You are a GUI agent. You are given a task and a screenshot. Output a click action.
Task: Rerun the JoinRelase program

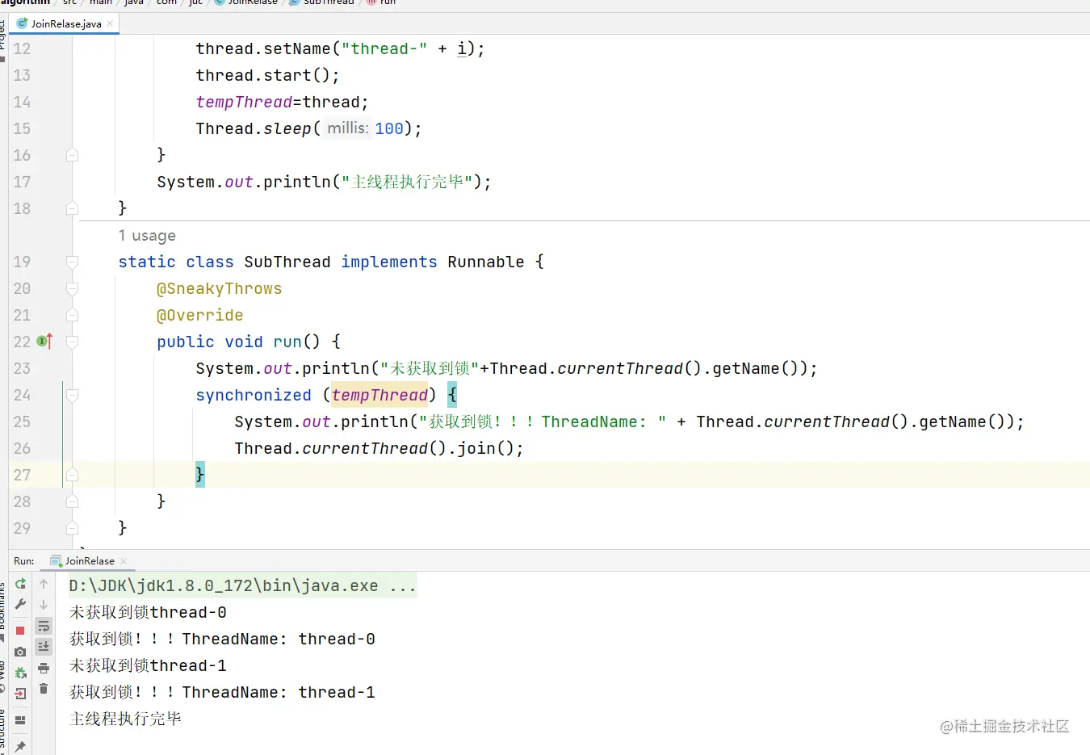tap(20, 584)
